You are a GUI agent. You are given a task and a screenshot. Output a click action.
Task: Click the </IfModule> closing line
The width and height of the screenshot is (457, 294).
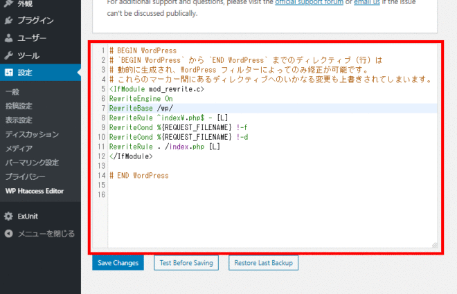pos(131,156)
